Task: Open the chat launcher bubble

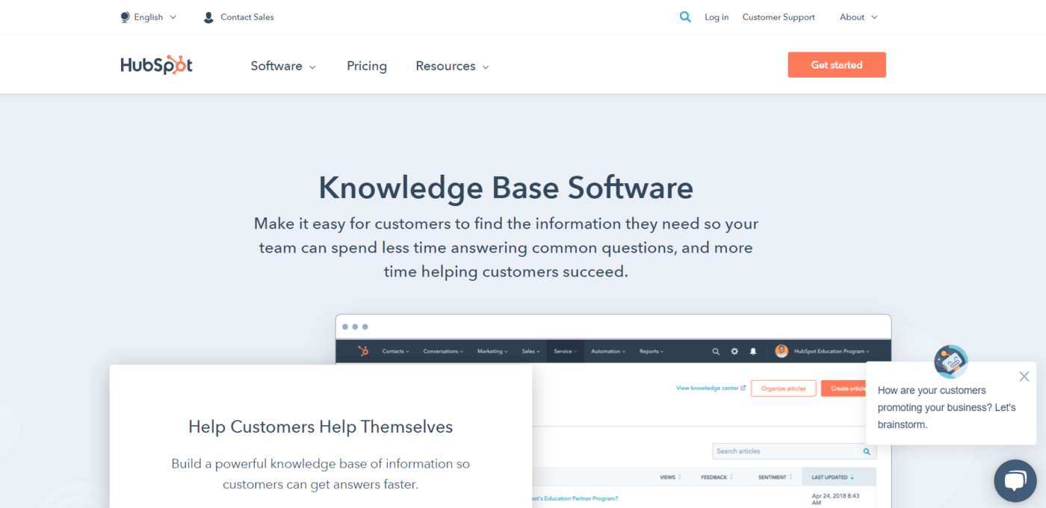Action: pyautogui.click(x=1015, y=480)
